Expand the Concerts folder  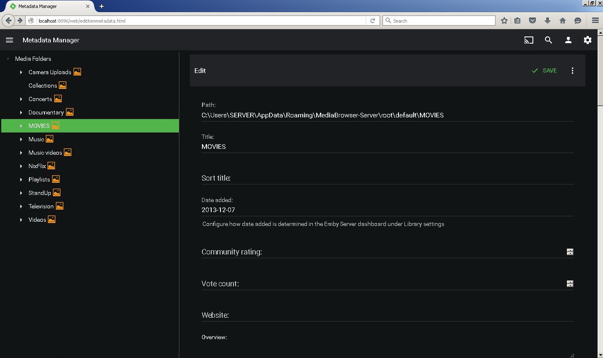point(21,99)
